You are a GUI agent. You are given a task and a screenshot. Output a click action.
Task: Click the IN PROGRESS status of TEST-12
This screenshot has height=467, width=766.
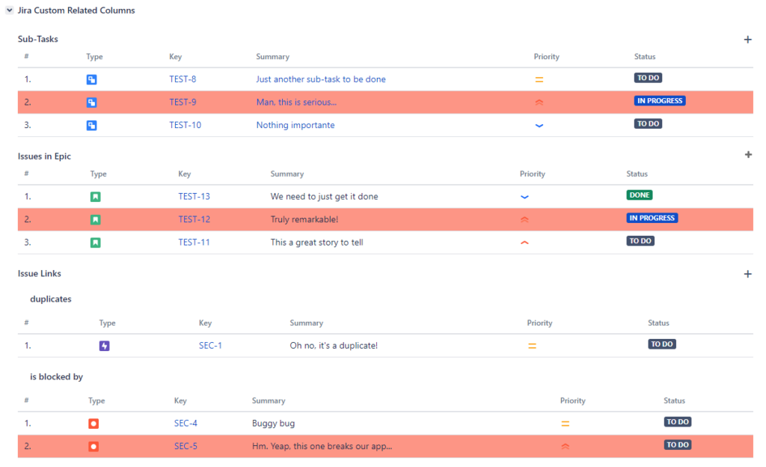click(x=652, y=218)
